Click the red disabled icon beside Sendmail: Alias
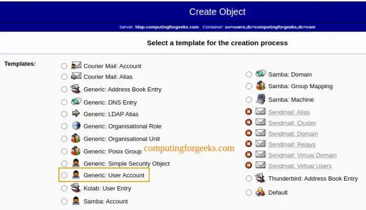Screen dimensions: 366x210 [249, 112]
